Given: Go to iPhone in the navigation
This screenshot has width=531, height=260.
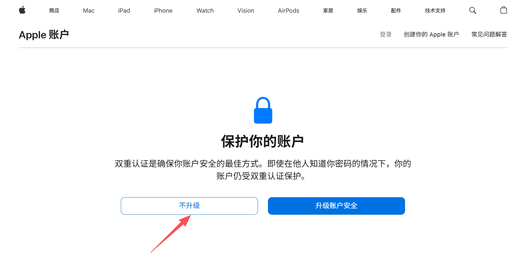Looking at the screenshot, I should (163, 11).
